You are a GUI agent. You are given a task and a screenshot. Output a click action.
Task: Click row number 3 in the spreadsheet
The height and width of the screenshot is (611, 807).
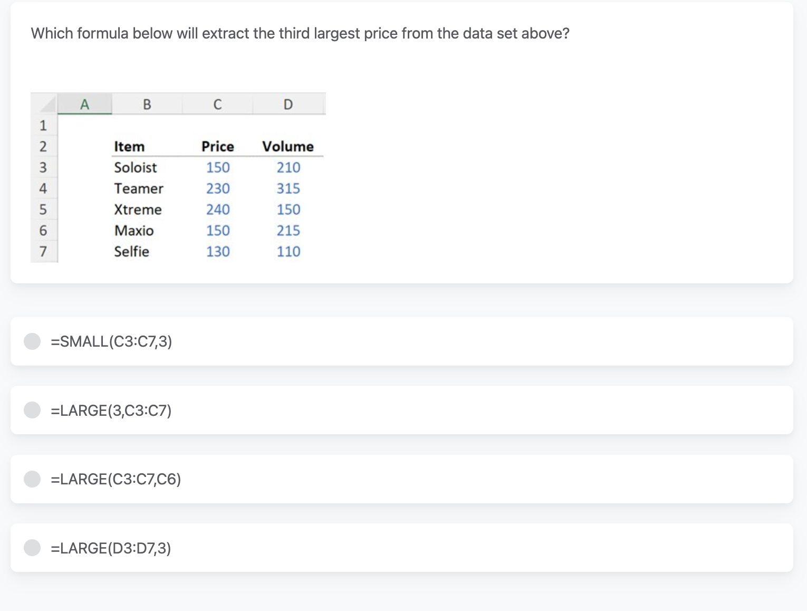(x=43, y=167)
